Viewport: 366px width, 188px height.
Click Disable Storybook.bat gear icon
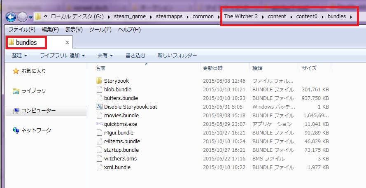(99, 107)
